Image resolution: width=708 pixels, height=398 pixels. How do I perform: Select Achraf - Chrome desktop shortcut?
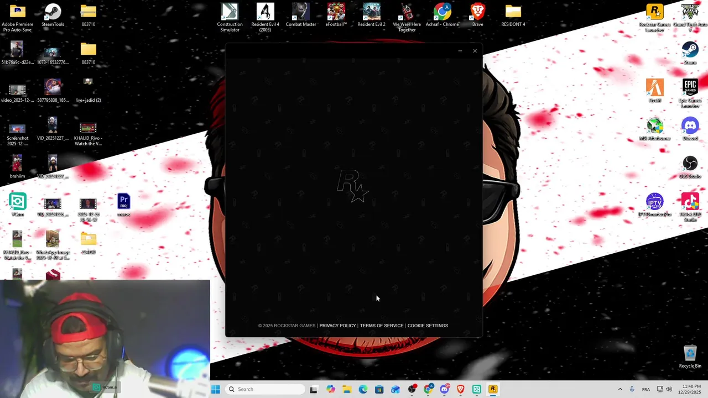pyautogui.click(x=442, y=15)
